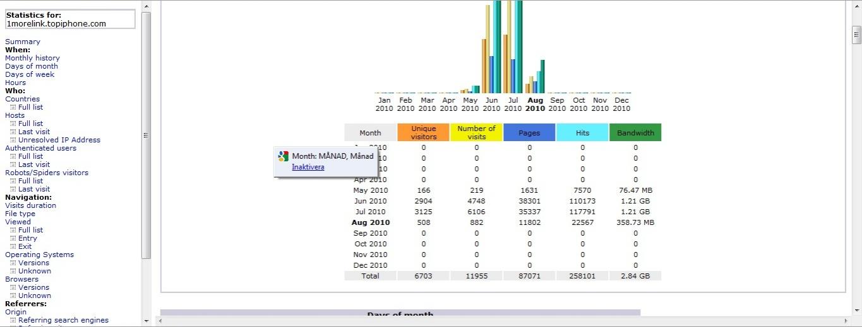
Task: Open the Hosts link
Action: (x=15, y=115)
